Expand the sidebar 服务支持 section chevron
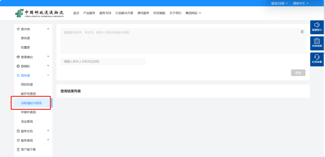 [48, 131]
